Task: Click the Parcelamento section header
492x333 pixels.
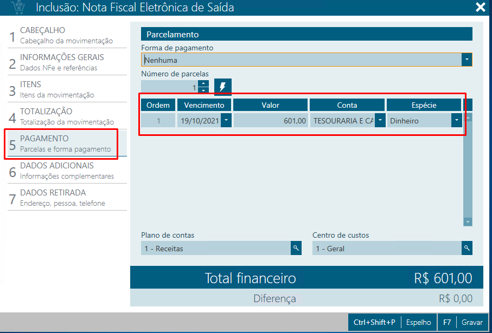Action: [306, 34]
